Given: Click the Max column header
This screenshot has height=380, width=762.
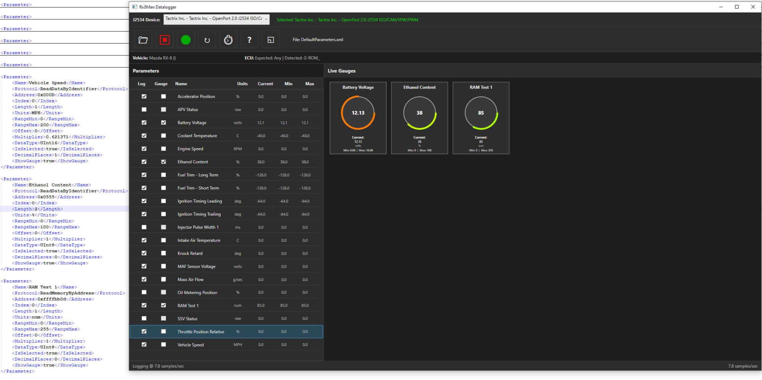Looking at the screenshot, I should pyautogui.click(x=309, y=84).
